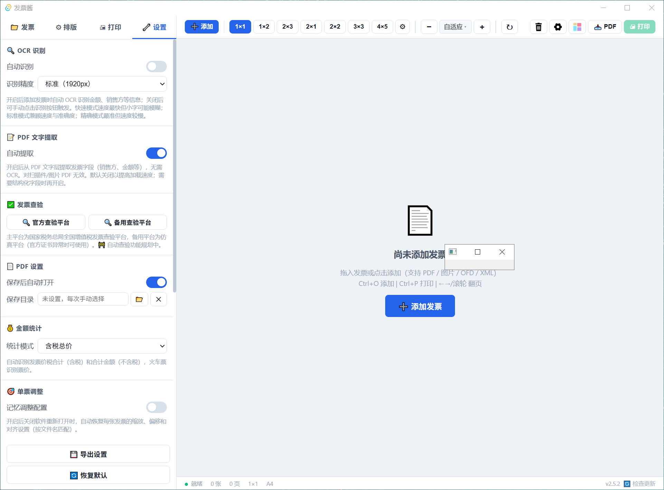Click status bar text A4
The width and height of the screenshot is (664, 490).
coord(269,484)
